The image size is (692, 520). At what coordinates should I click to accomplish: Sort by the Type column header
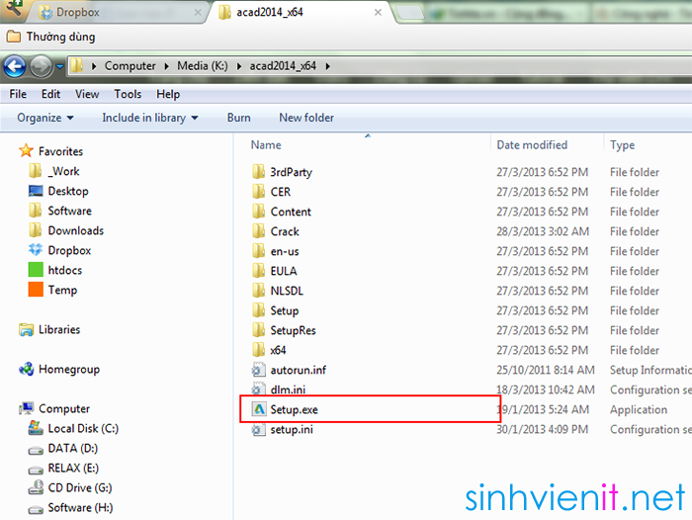pyautogui.click(x=622, y=144)
